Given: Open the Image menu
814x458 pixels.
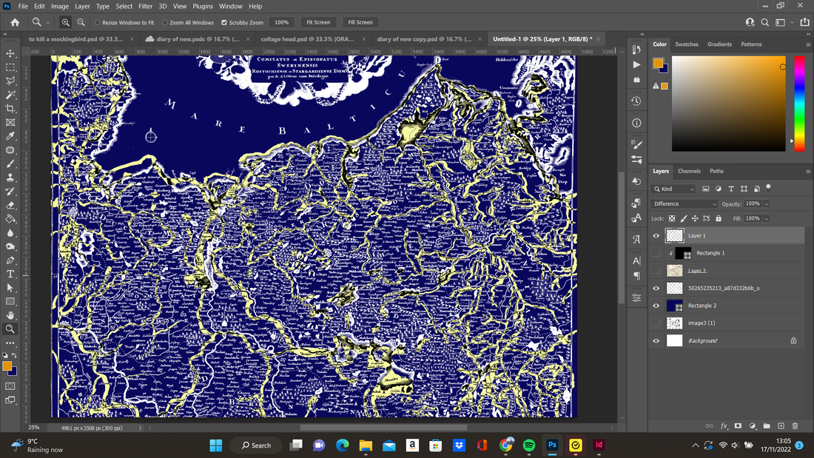Looking at the screenshot, I should pos(60,6).
